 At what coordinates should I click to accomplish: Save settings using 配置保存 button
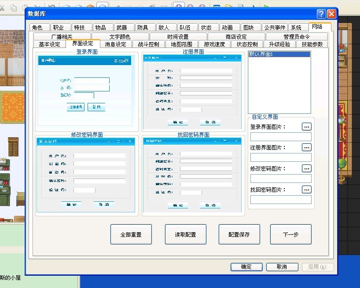click(239, 234)
